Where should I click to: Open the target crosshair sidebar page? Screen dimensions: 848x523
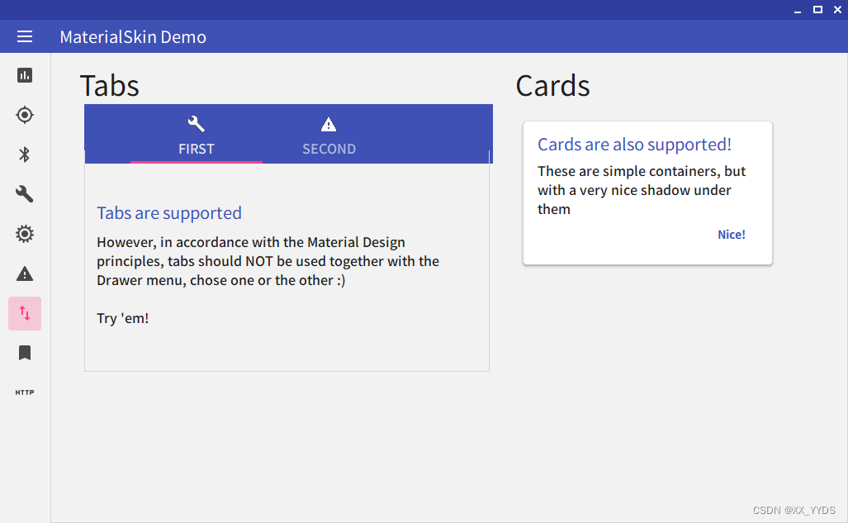(x=24, y=115)
